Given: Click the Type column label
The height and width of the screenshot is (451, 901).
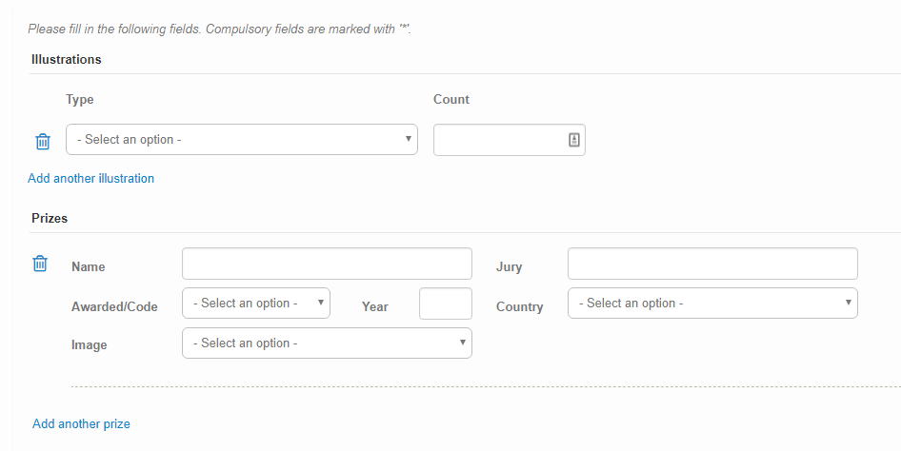Looking at the screenshot, I should click(x=80, y=99).
